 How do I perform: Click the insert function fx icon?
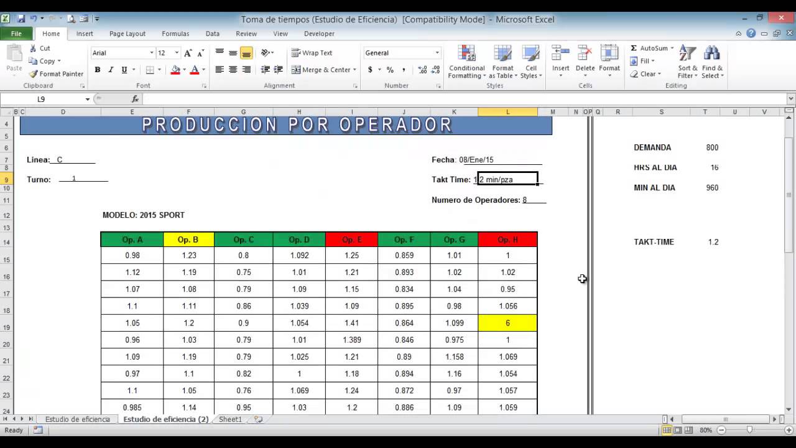[x=135, y=99]
